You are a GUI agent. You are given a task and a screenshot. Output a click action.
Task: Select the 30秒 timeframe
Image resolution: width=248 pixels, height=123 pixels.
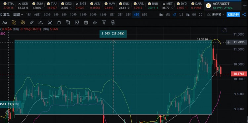47,15
